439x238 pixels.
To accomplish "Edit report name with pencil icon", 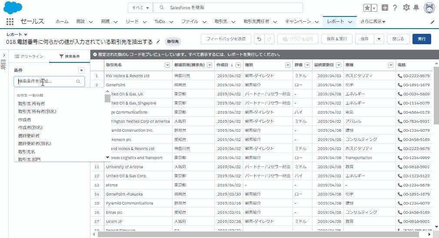I will [x=158, y=42].
